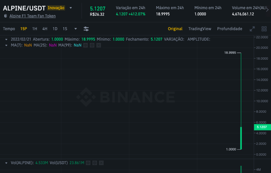Click the green volume bar in the volume pane

241,169
